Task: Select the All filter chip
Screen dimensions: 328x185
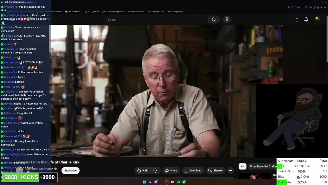Action: 242,166
